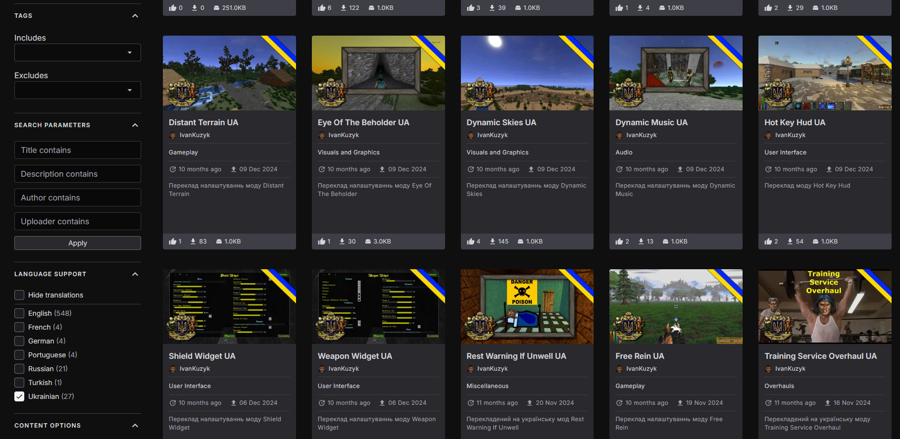900x439 pixels.
Task: Collapse the Language Support section
Action: [135, 274]
